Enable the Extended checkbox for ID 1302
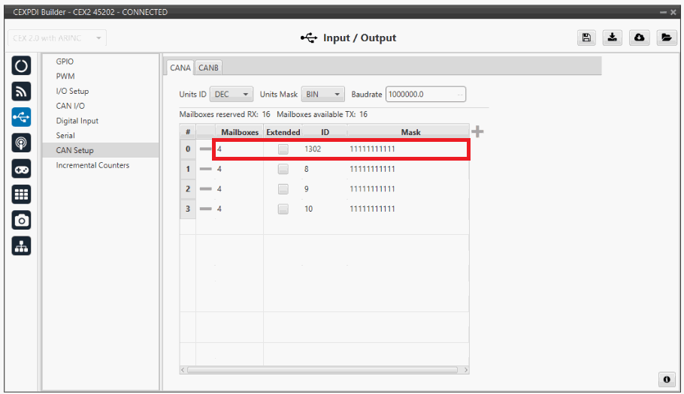The width and height of the screenshot is (684, 394). pyautogui.click(x=283, y=149)
